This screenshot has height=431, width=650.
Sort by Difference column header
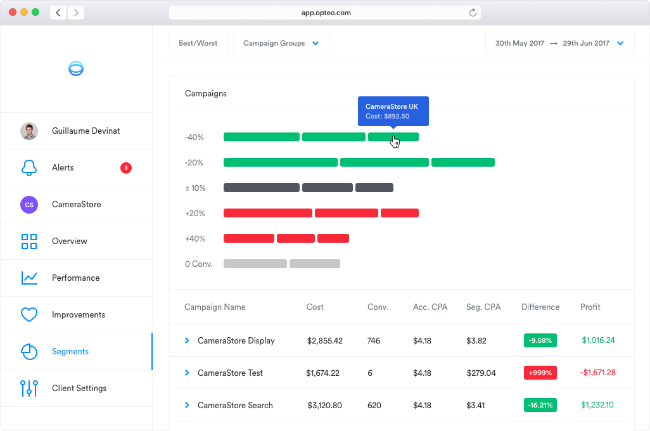coord(540,307)
